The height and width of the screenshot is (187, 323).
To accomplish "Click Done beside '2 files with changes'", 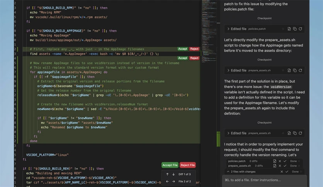I will coord(295,172).
